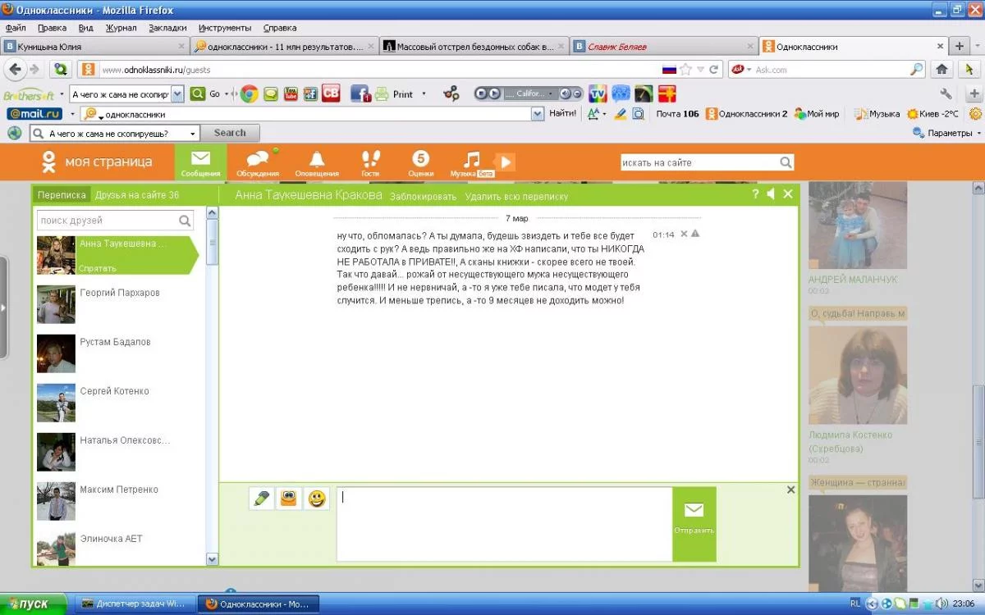Open the smiley emoticon picker
Screen dimensions: 985x615
(x=316, y=498)
